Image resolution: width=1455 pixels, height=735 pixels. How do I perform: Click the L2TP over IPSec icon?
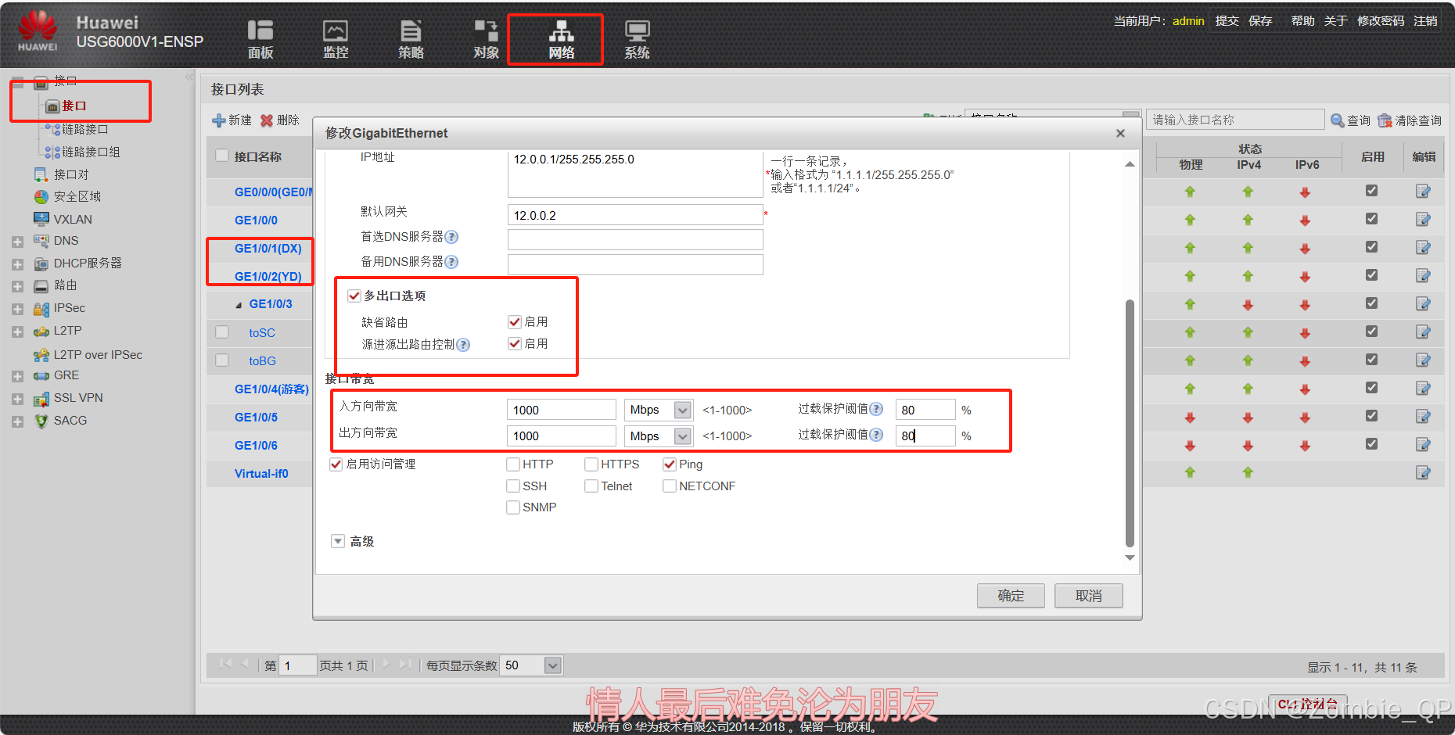[41, 355]
